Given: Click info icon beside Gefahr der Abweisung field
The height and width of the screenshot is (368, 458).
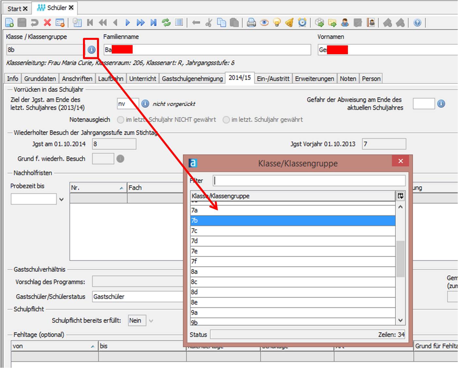Looking at the screenshot, I should (441, 104).
